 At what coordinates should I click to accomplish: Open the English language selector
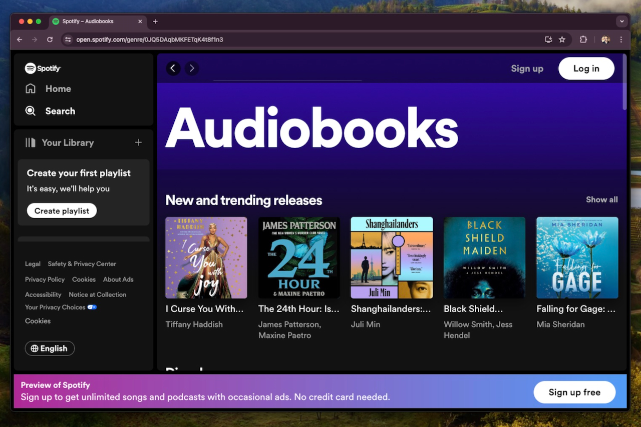point(50,348)
